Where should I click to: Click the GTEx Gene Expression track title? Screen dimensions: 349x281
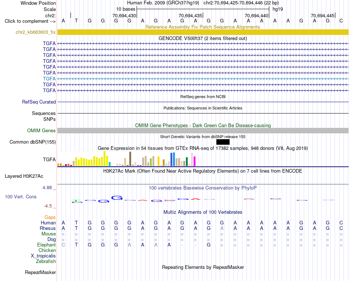coord(203,148)
